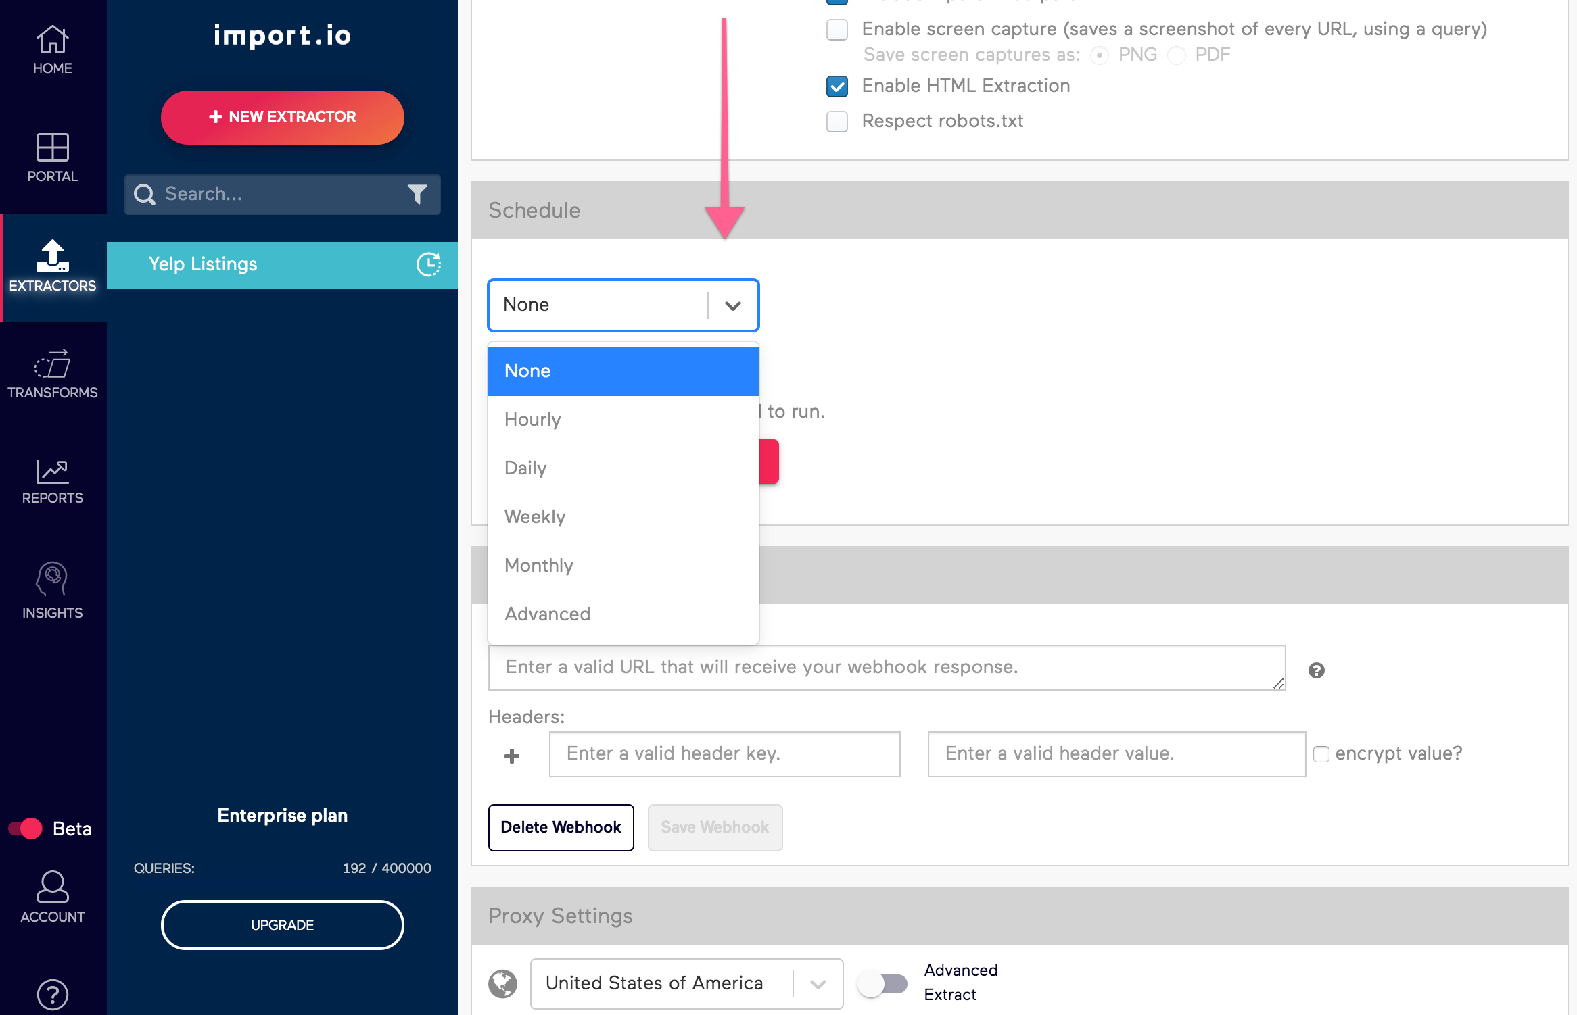Turn off the Beta toggle
The width and height of the screenshot is (1577, 1015).
(x=26, y=828)
